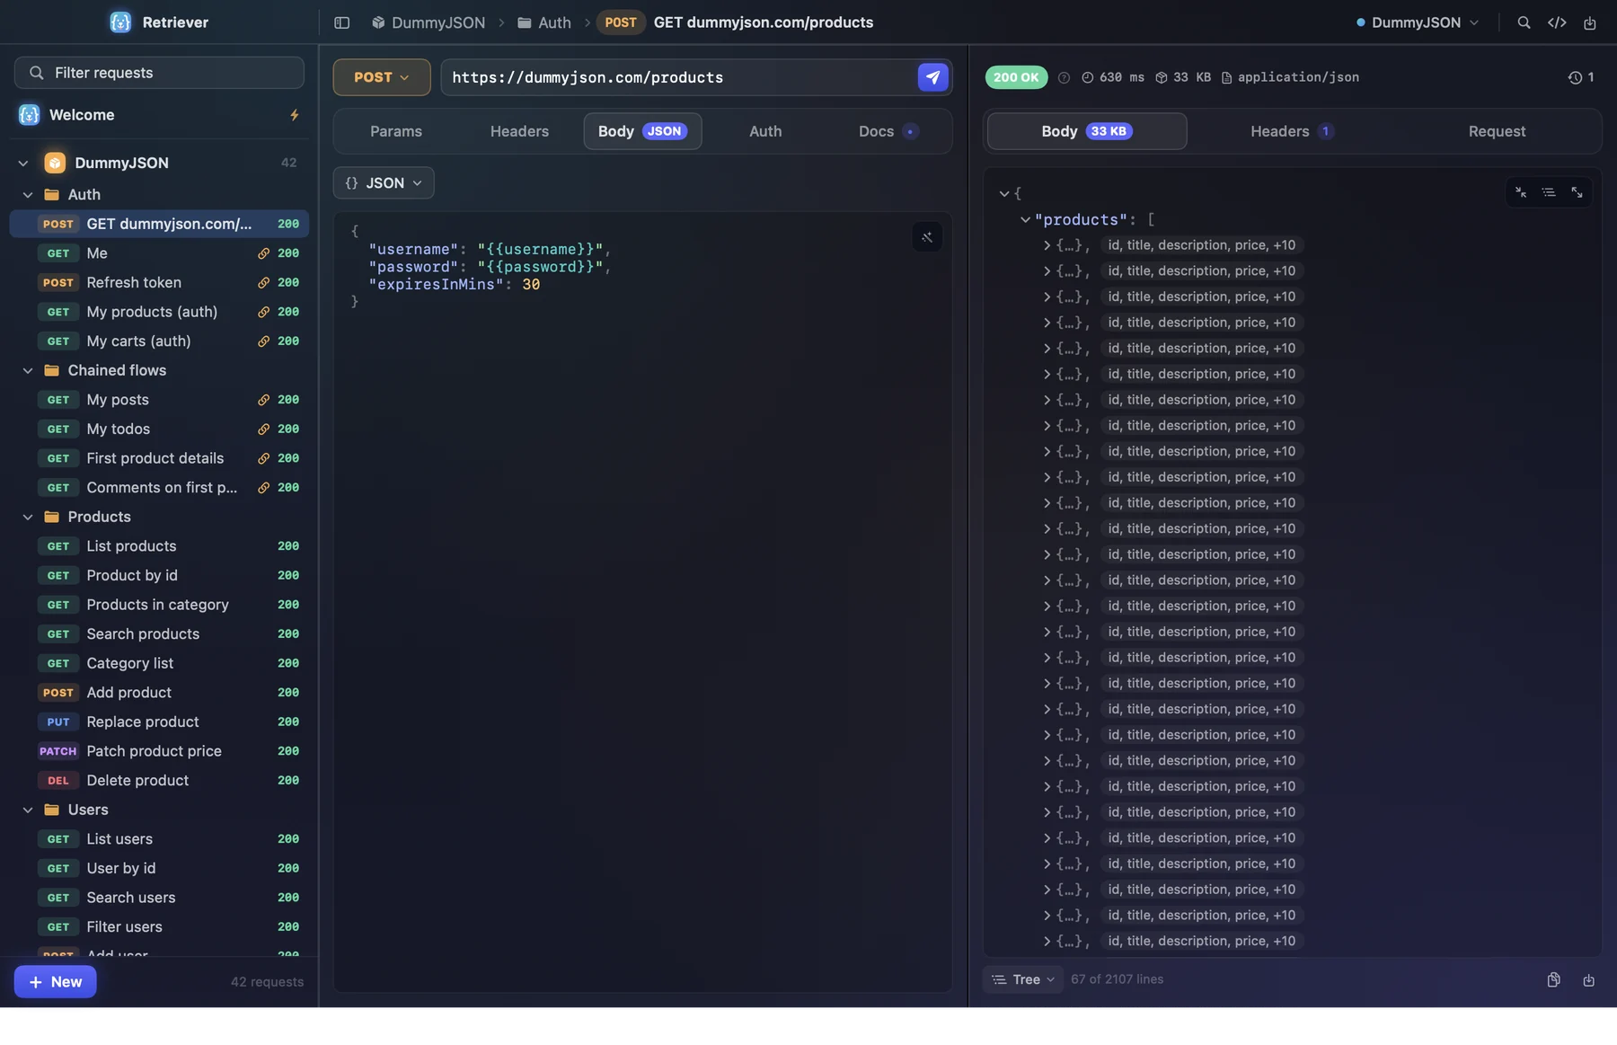Select the Category list request

tap(159, 663)
